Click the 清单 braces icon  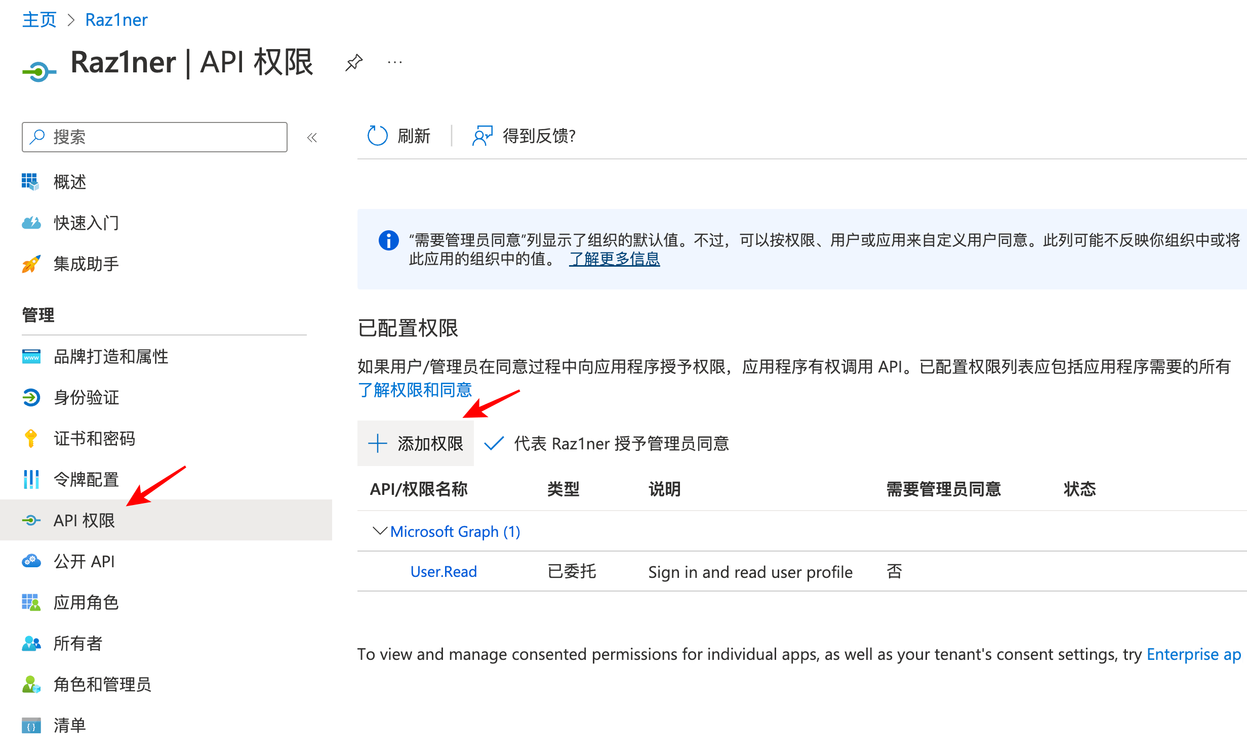[31, 725]
